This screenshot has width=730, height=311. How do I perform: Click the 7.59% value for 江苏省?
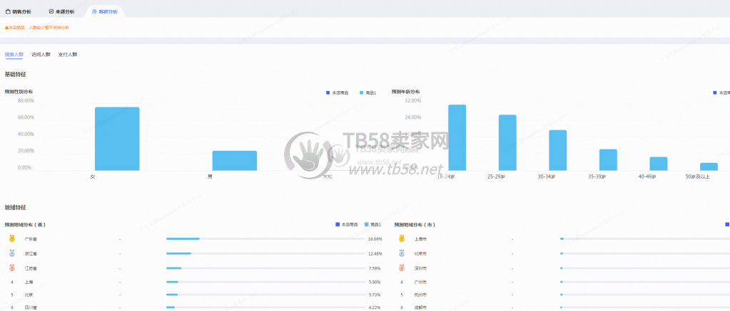(376, 268)
